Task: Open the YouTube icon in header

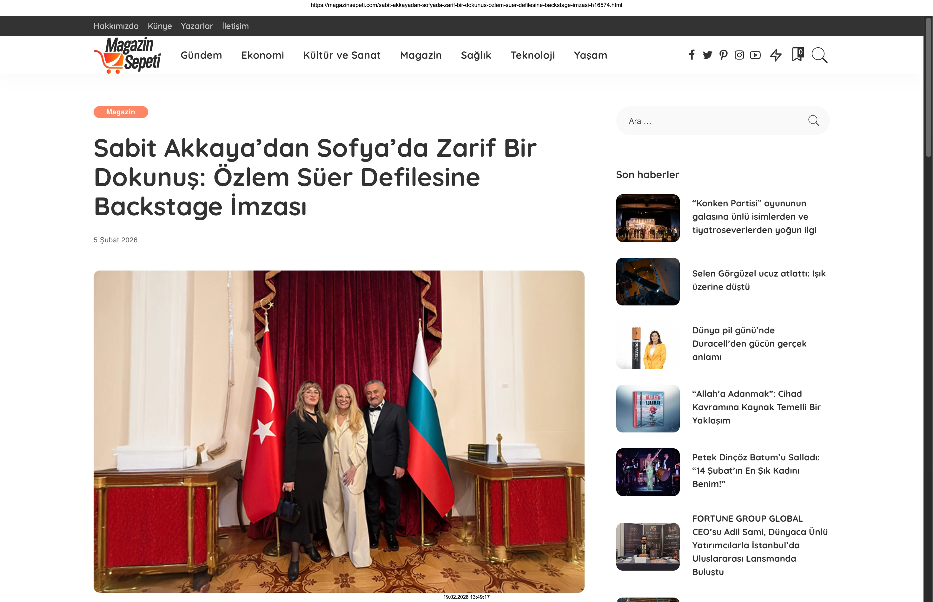Action: pos(755,55)
